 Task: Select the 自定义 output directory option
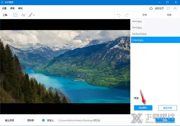[x=43, y=120]
